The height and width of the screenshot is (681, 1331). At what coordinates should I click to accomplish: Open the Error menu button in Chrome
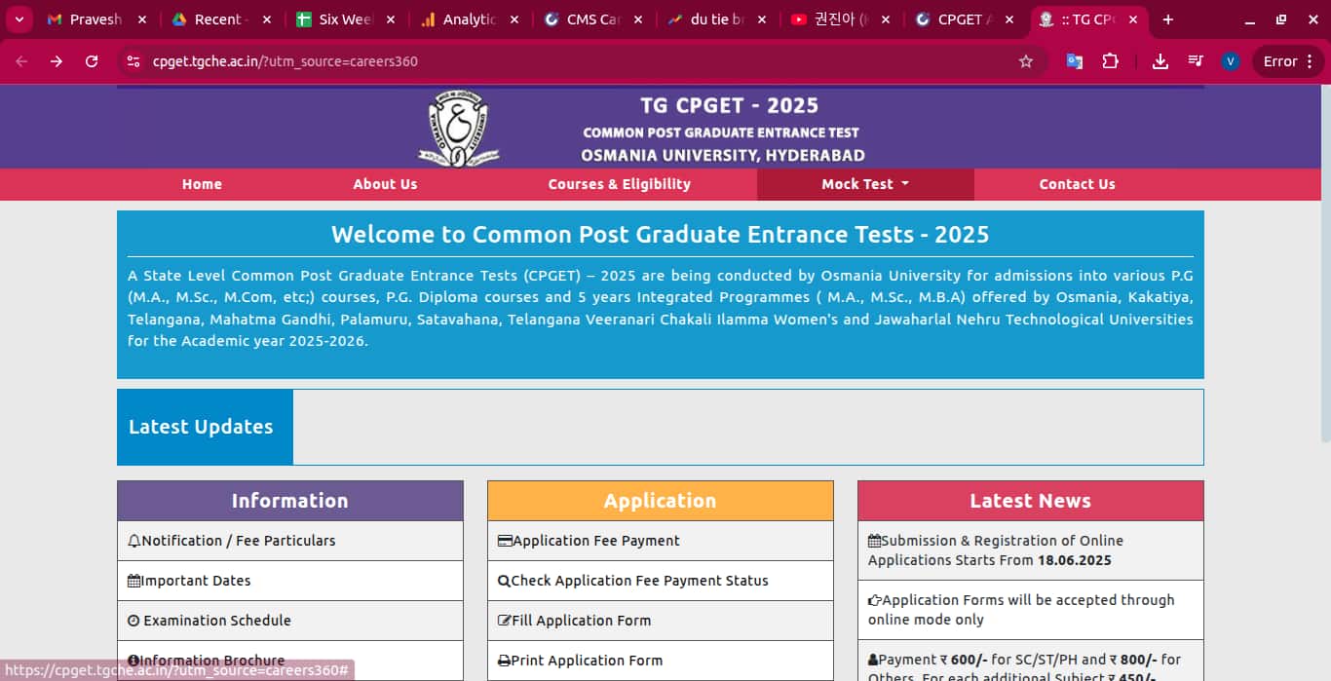(x=1288, y=61)
